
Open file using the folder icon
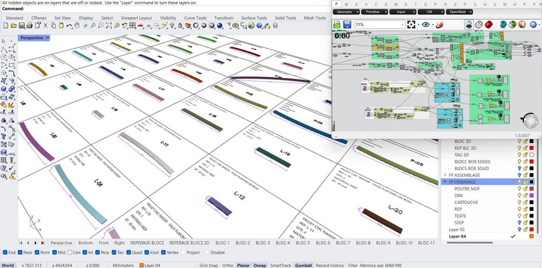pyautogui.click(x=13, y=26)
